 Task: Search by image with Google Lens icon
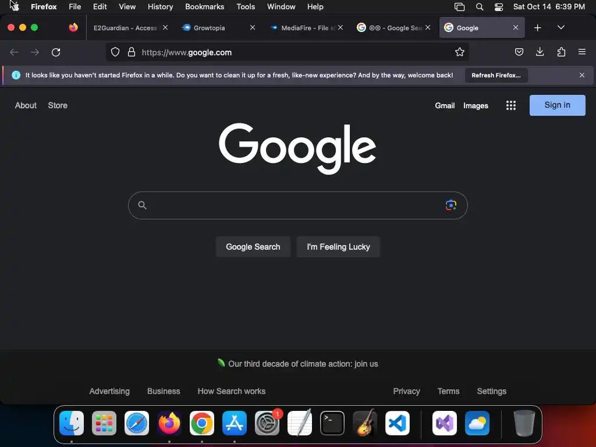pos(451,205)
